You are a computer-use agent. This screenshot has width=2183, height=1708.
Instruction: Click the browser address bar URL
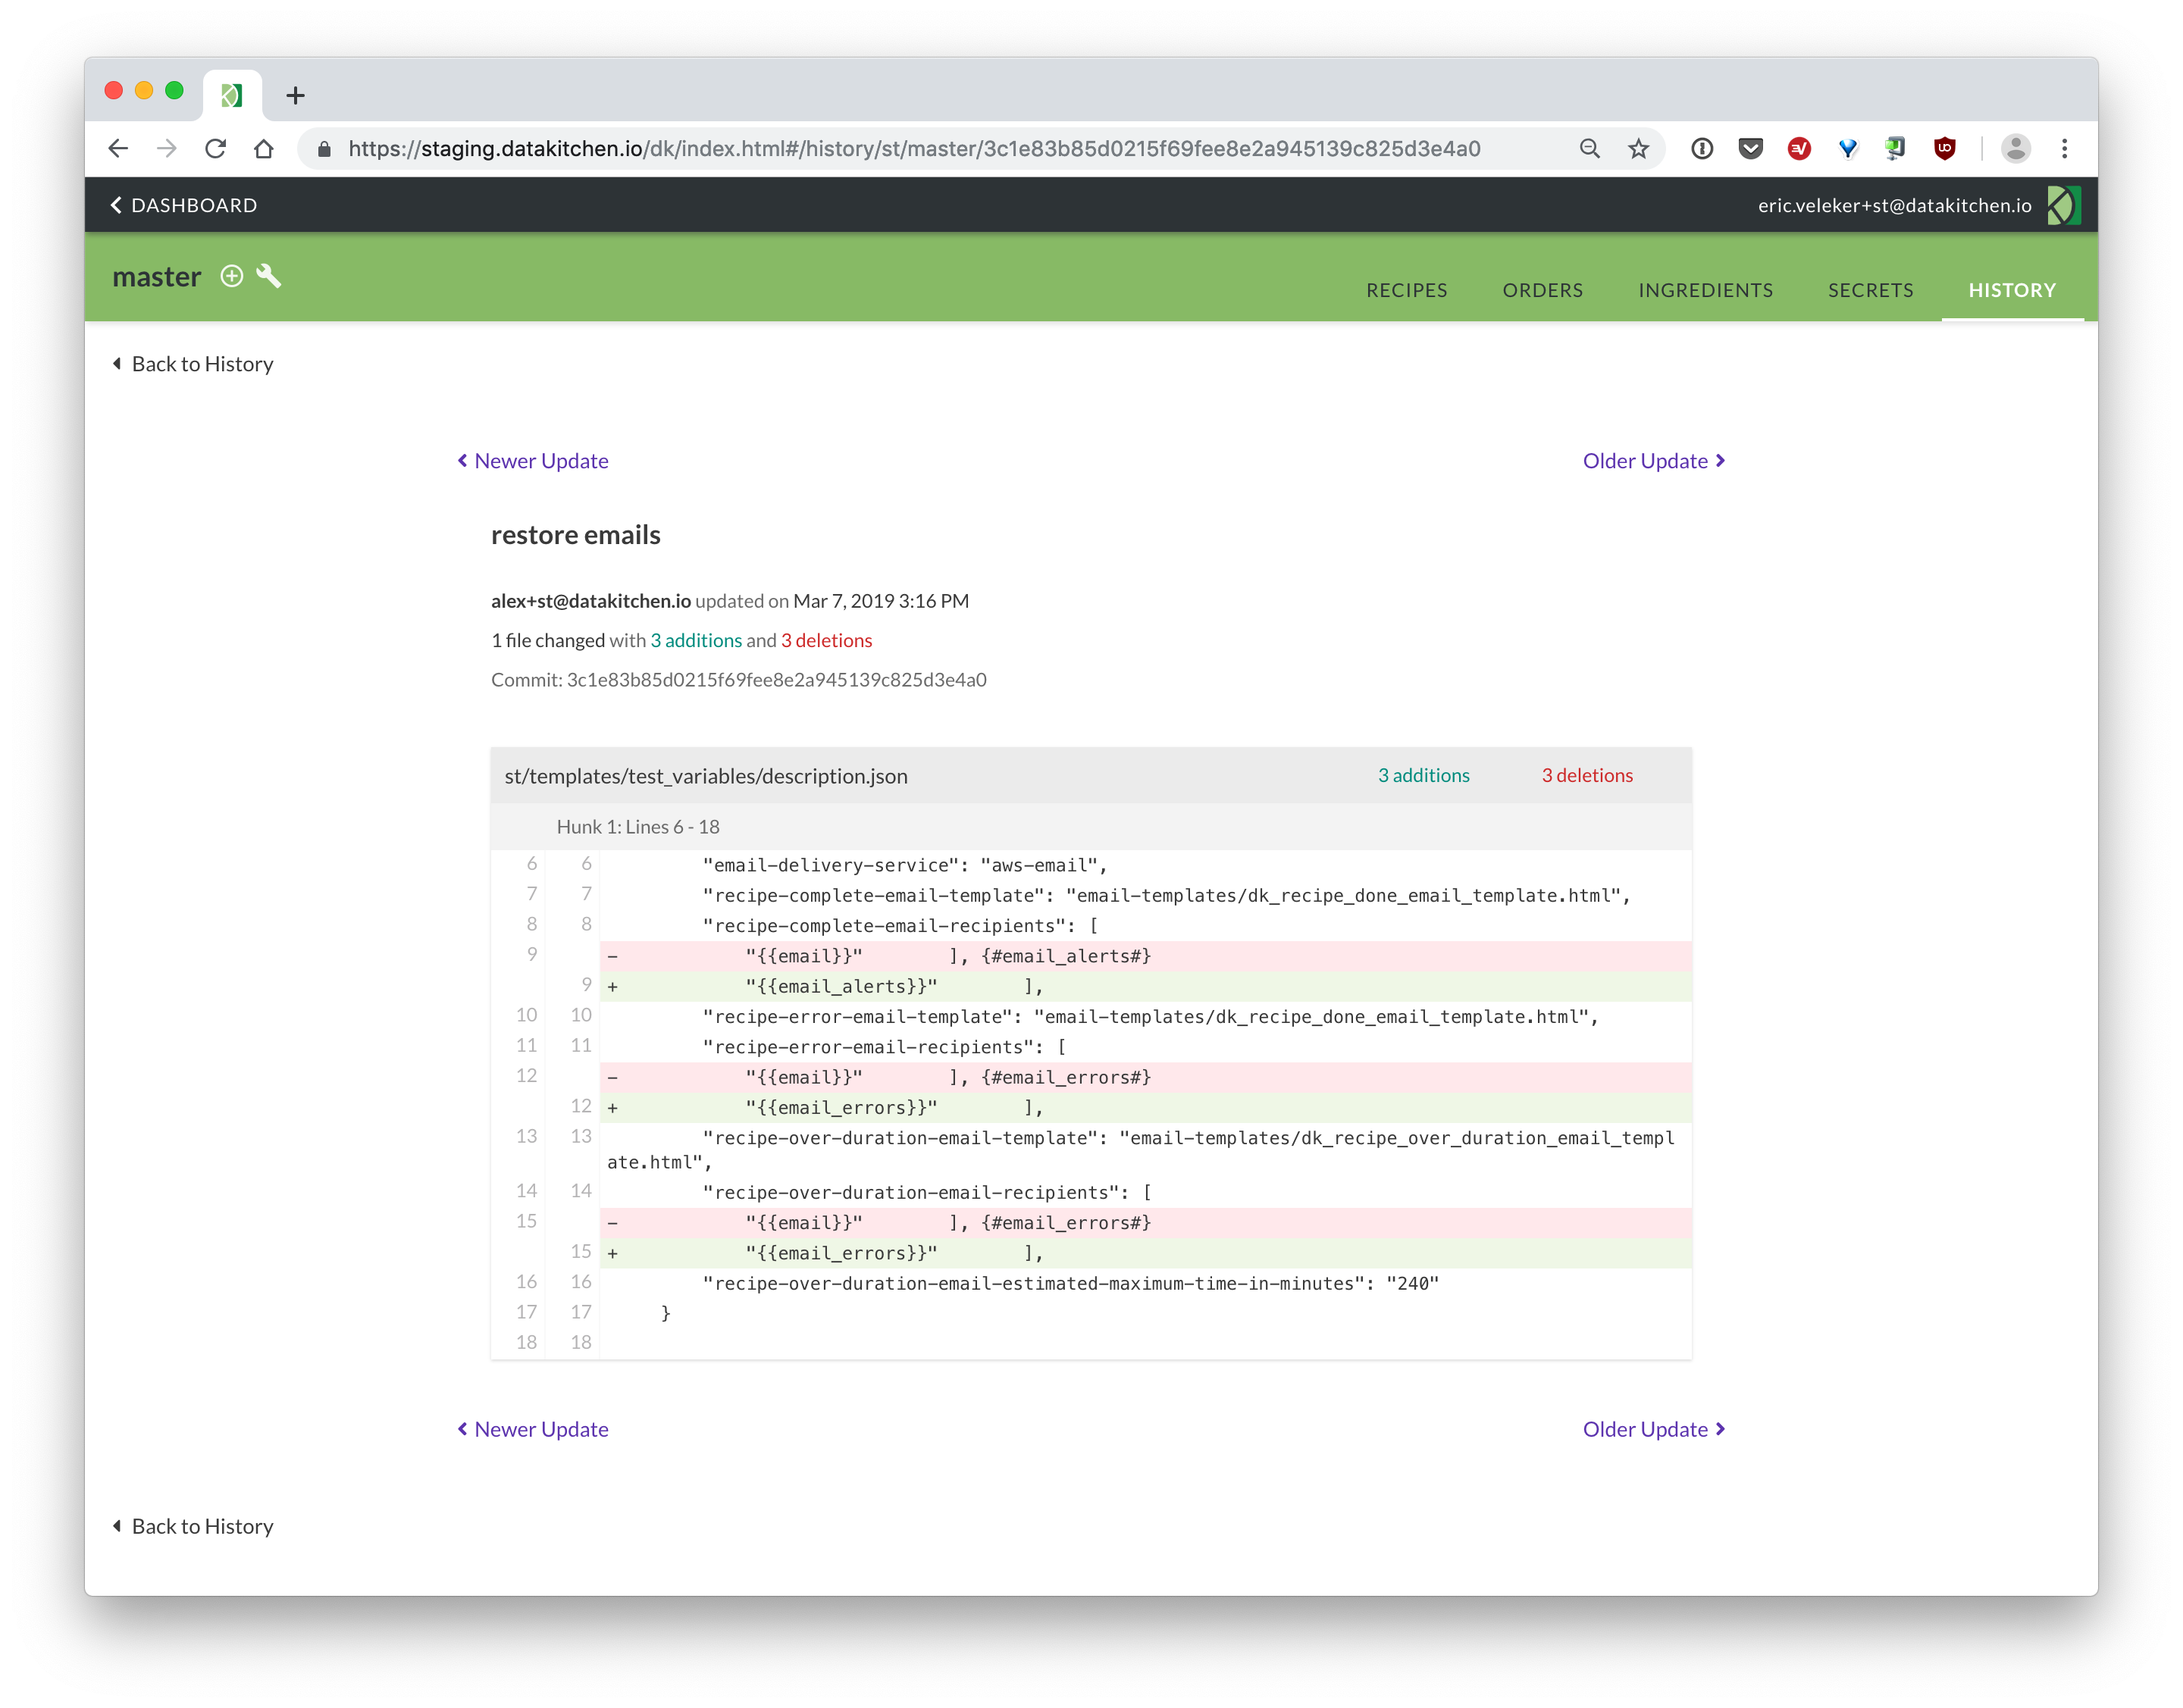(913, 149)
